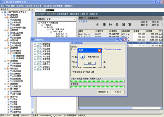164x117 pixels.
Task: Click 质量汇报 folder icon
Action: point(11,86)
